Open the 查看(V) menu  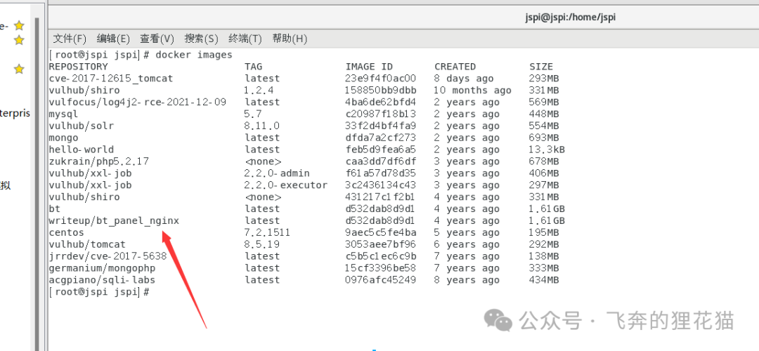pos(157,39)
